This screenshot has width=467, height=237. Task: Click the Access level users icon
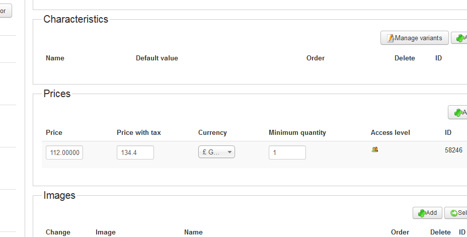coord(375,149)
